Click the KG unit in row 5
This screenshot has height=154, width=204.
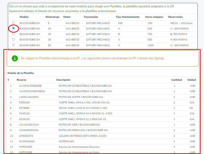[x=191, y=108]
